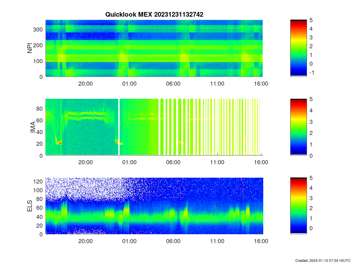Click the NPI panel color bar
351x263 pixels.
[x=299, y=48]
